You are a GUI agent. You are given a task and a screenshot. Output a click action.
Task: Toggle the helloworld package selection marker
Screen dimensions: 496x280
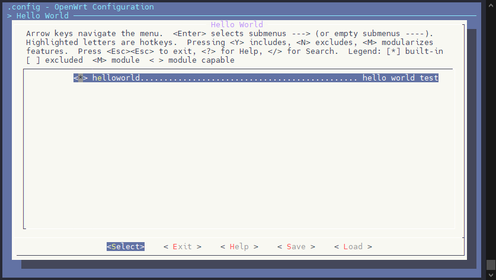click(x=81, y=78)
